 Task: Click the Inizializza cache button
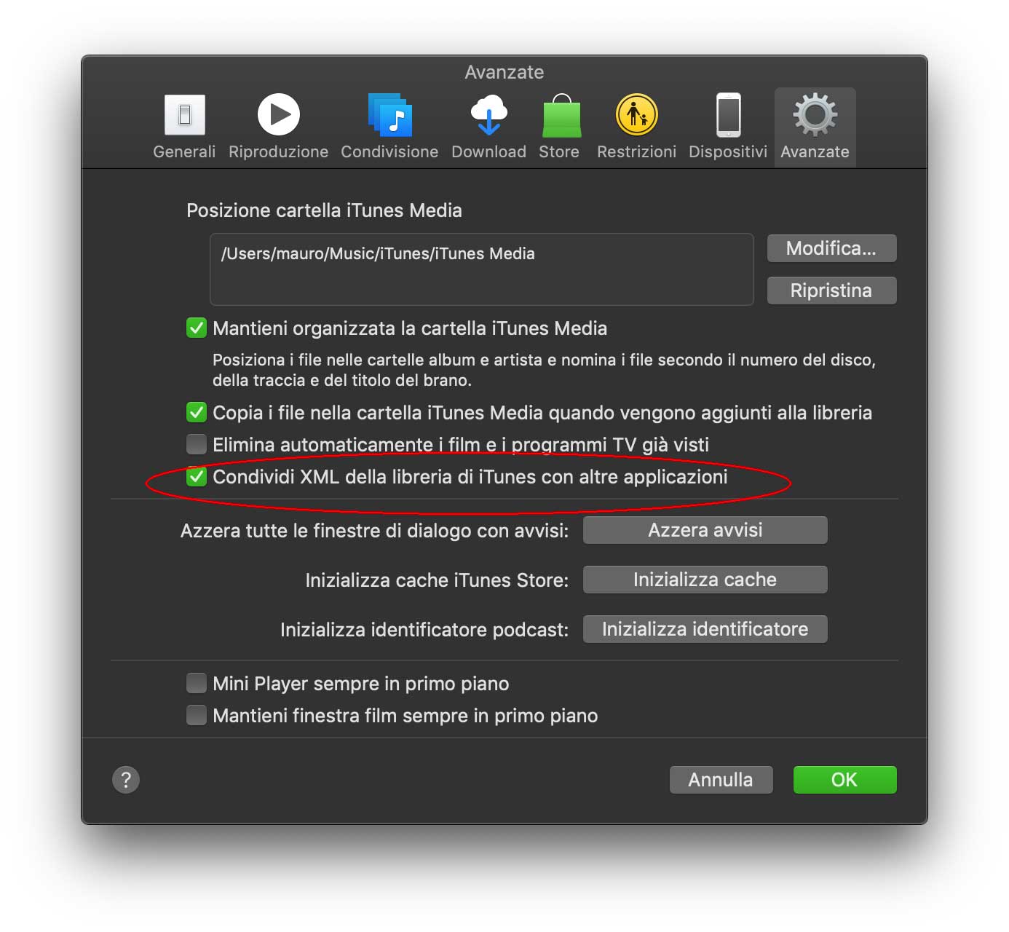pos(705,580)
